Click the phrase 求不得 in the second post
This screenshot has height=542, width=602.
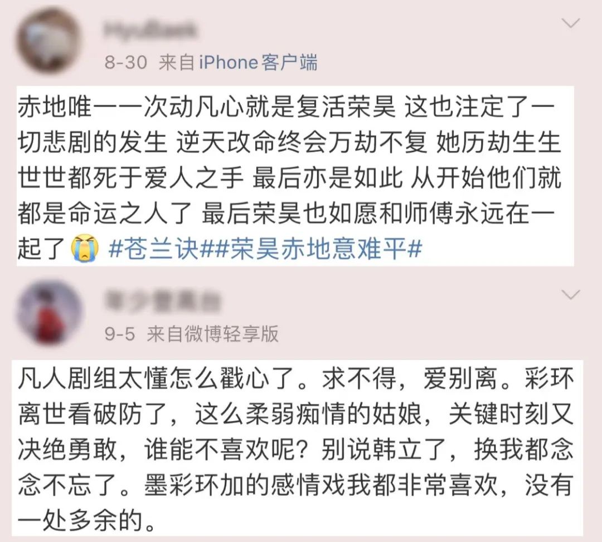(x=359, y=377)
